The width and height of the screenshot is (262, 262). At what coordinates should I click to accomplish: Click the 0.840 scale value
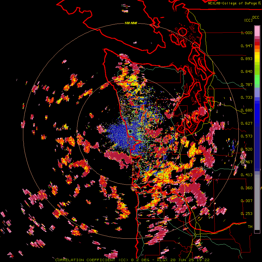pos(247,72)
